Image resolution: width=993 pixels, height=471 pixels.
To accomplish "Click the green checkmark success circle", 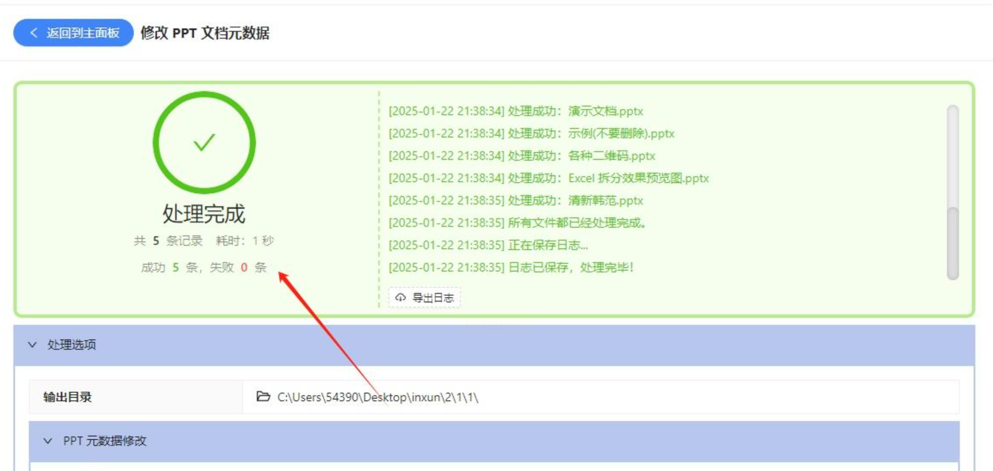I will [x=204, y=143].
